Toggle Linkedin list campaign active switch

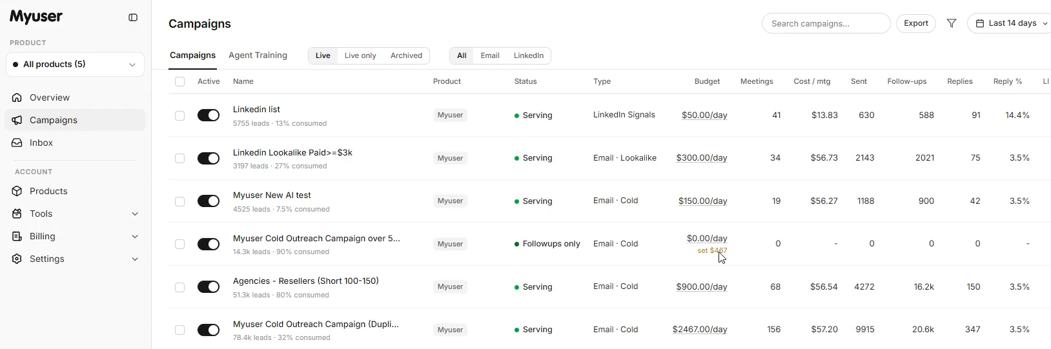(209, 115)
